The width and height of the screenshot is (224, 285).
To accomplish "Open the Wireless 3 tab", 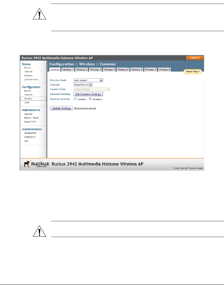I will (95, 69).
